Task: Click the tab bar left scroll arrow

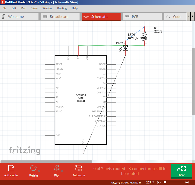Action: (189, 16)
